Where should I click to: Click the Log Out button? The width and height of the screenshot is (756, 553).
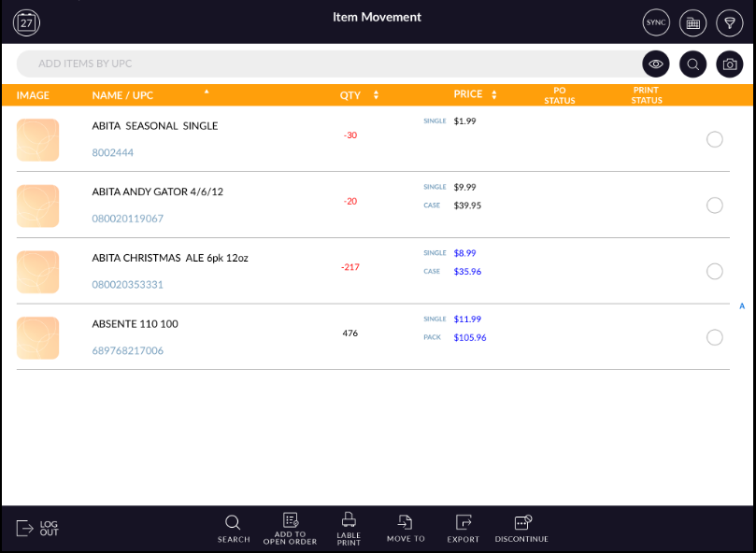click(37, 528)
